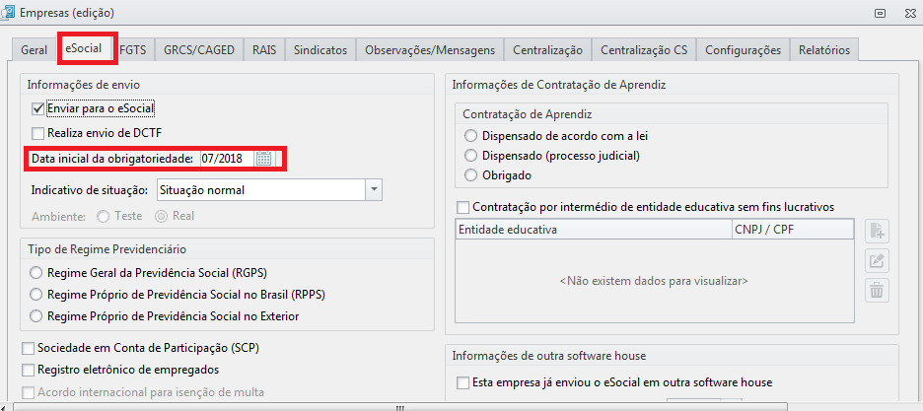The height and width of the screenshot is (411, 923).
Task: Select Regime Geral da Previdência Social (RGPS)
Action: click(37, 273)
